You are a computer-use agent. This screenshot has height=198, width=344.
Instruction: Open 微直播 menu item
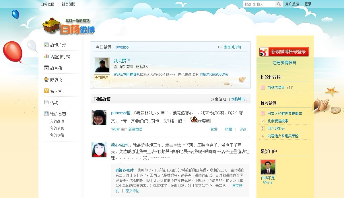(56, 68)
